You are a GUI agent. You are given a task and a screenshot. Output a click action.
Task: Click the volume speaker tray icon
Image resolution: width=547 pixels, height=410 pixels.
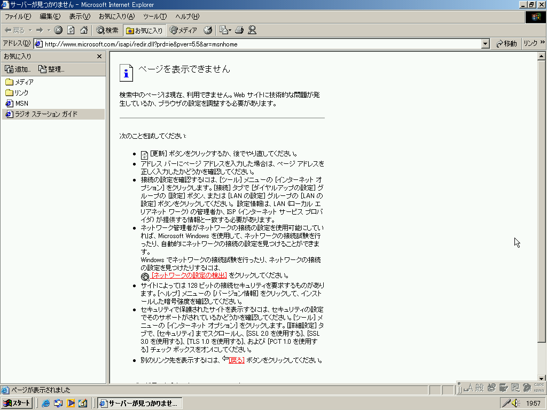tap(516, 404)
